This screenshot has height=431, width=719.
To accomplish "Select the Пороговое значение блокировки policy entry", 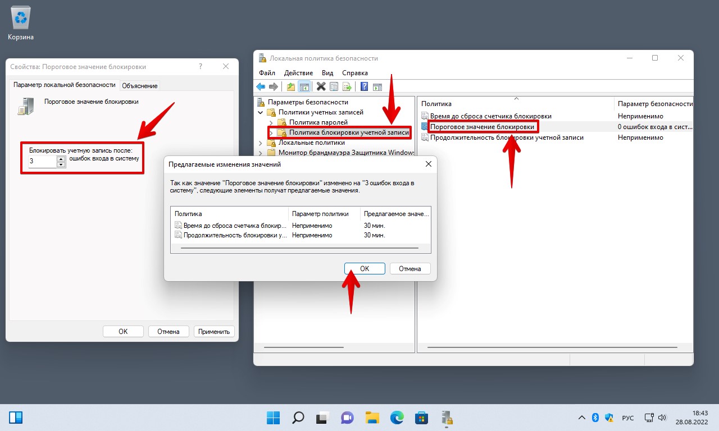I will [480, 126].
